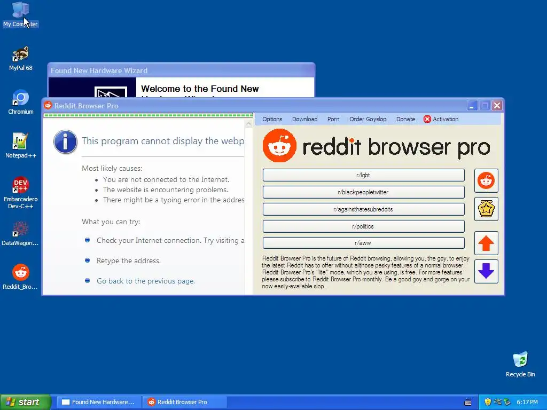Click the scroll up arrow of the web pane
The width and height of the screenshot is (547, 410).
pyautogui.click(x=249, y=124)
